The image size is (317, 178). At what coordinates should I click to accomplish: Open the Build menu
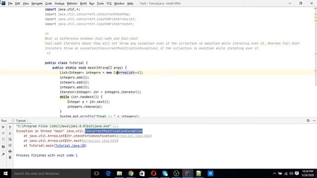[x=83, y=3]
